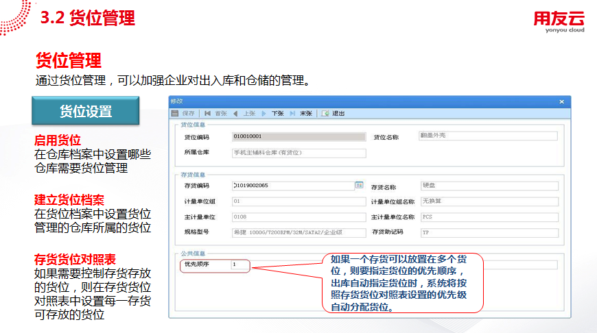Click the 货位编码 field label

197,137
